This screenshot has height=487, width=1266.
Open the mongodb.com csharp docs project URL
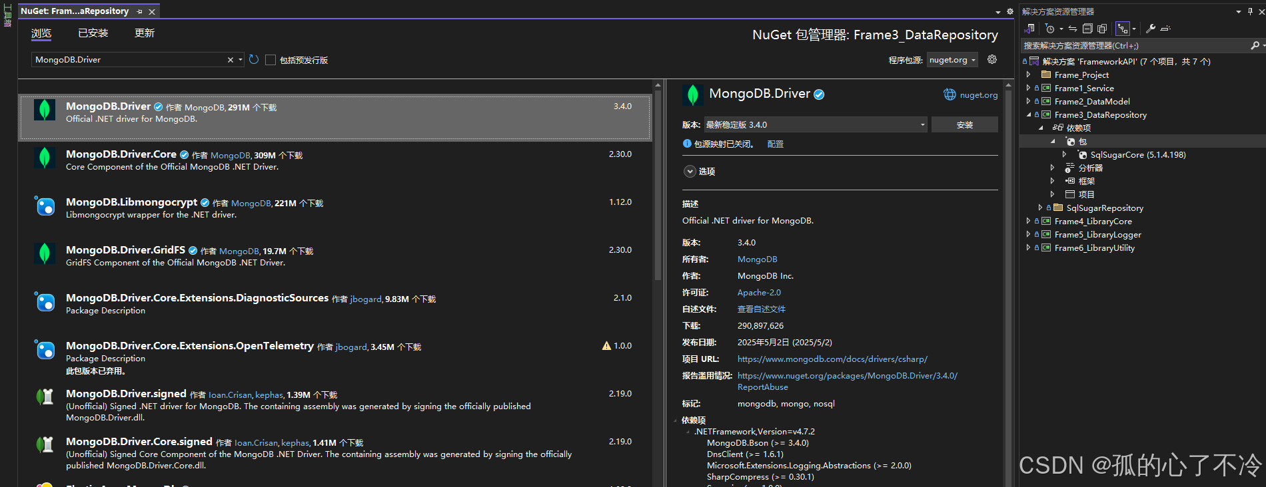point(832,359)
